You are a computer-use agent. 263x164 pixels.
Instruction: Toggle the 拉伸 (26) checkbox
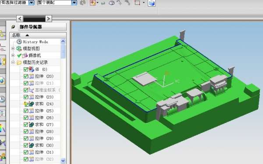tap(26, 118)
